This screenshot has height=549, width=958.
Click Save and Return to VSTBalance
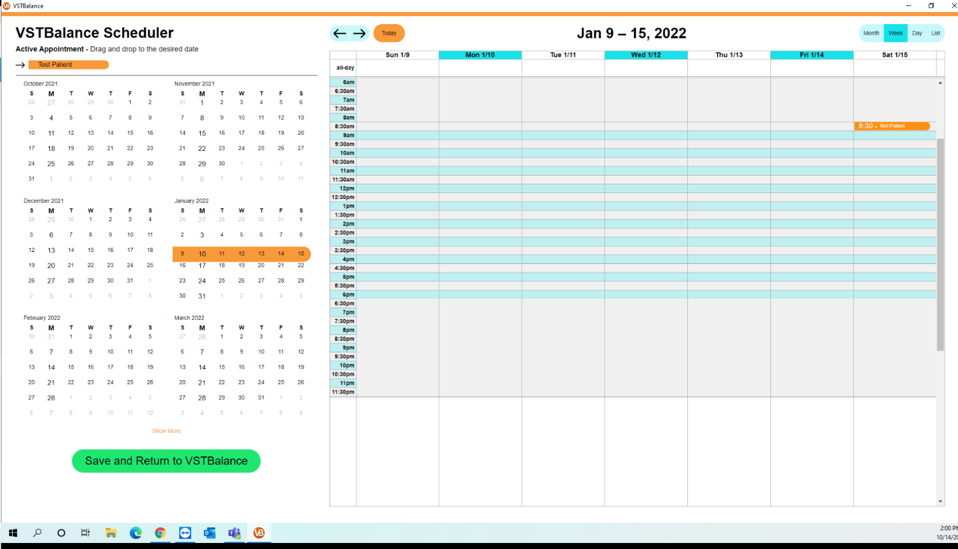click(166, 461)
